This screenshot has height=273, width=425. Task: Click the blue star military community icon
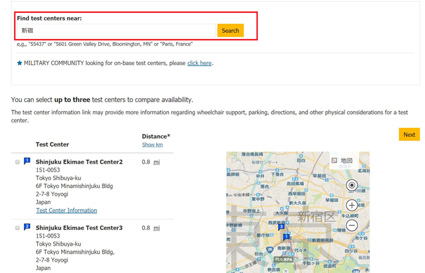20,63
